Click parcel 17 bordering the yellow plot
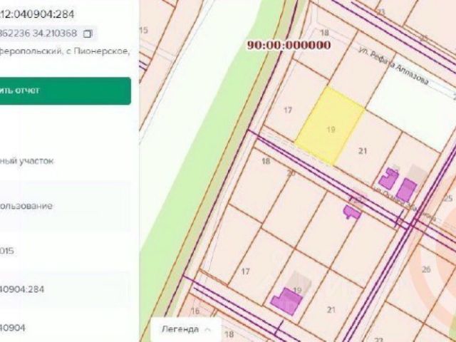The image size is (456, 342). click(288, 110)
